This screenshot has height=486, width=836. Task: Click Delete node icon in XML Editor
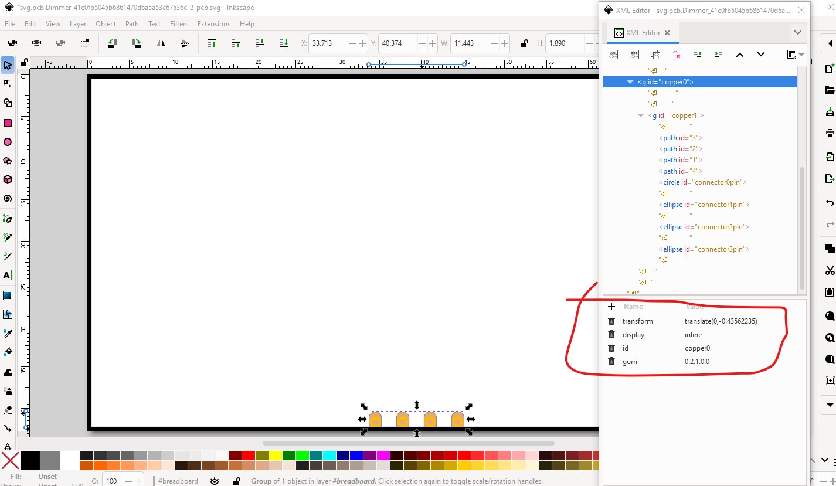click(677, 55)
